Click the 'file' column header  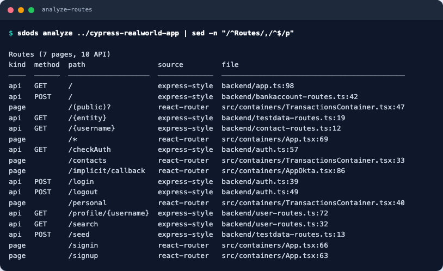[230, 65]
